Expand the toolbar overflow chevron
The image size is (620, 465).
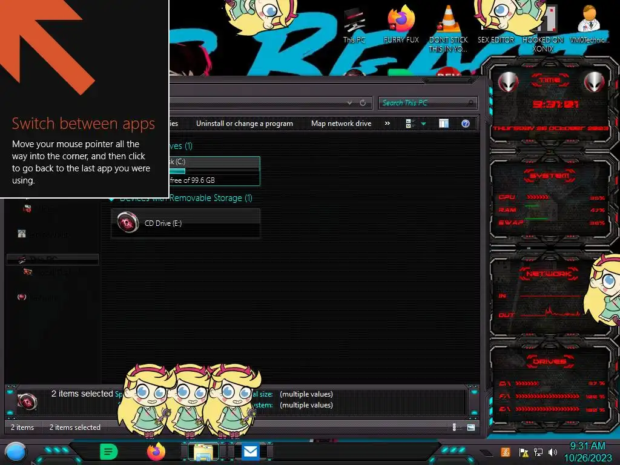pyautogui.click(x=387, y=124)
